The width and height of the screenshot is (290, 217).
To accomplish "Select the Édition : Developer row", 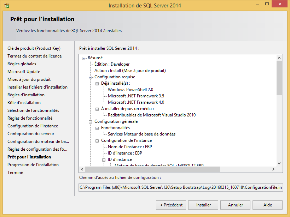I will (x=112, y=64).
